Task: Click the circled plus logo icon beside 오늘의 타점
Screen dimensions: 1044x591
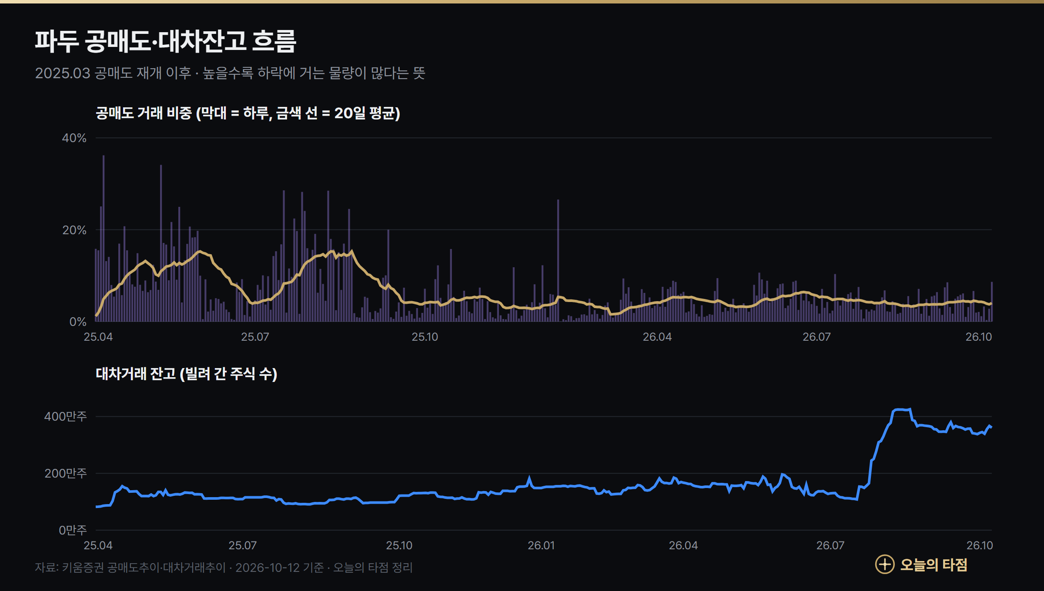Action: 884,564
